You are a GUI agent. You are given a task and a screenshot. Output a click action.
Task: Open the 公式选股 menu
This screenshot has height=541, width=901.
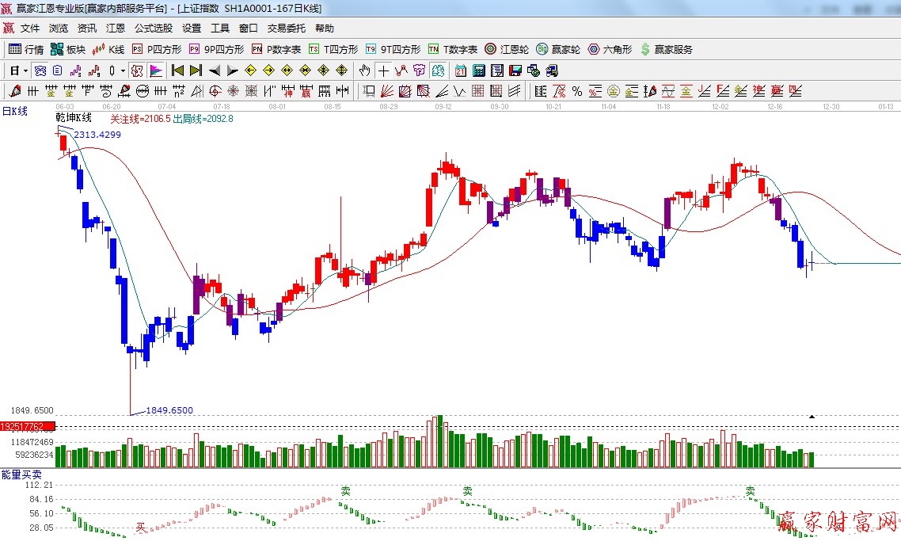153,29
